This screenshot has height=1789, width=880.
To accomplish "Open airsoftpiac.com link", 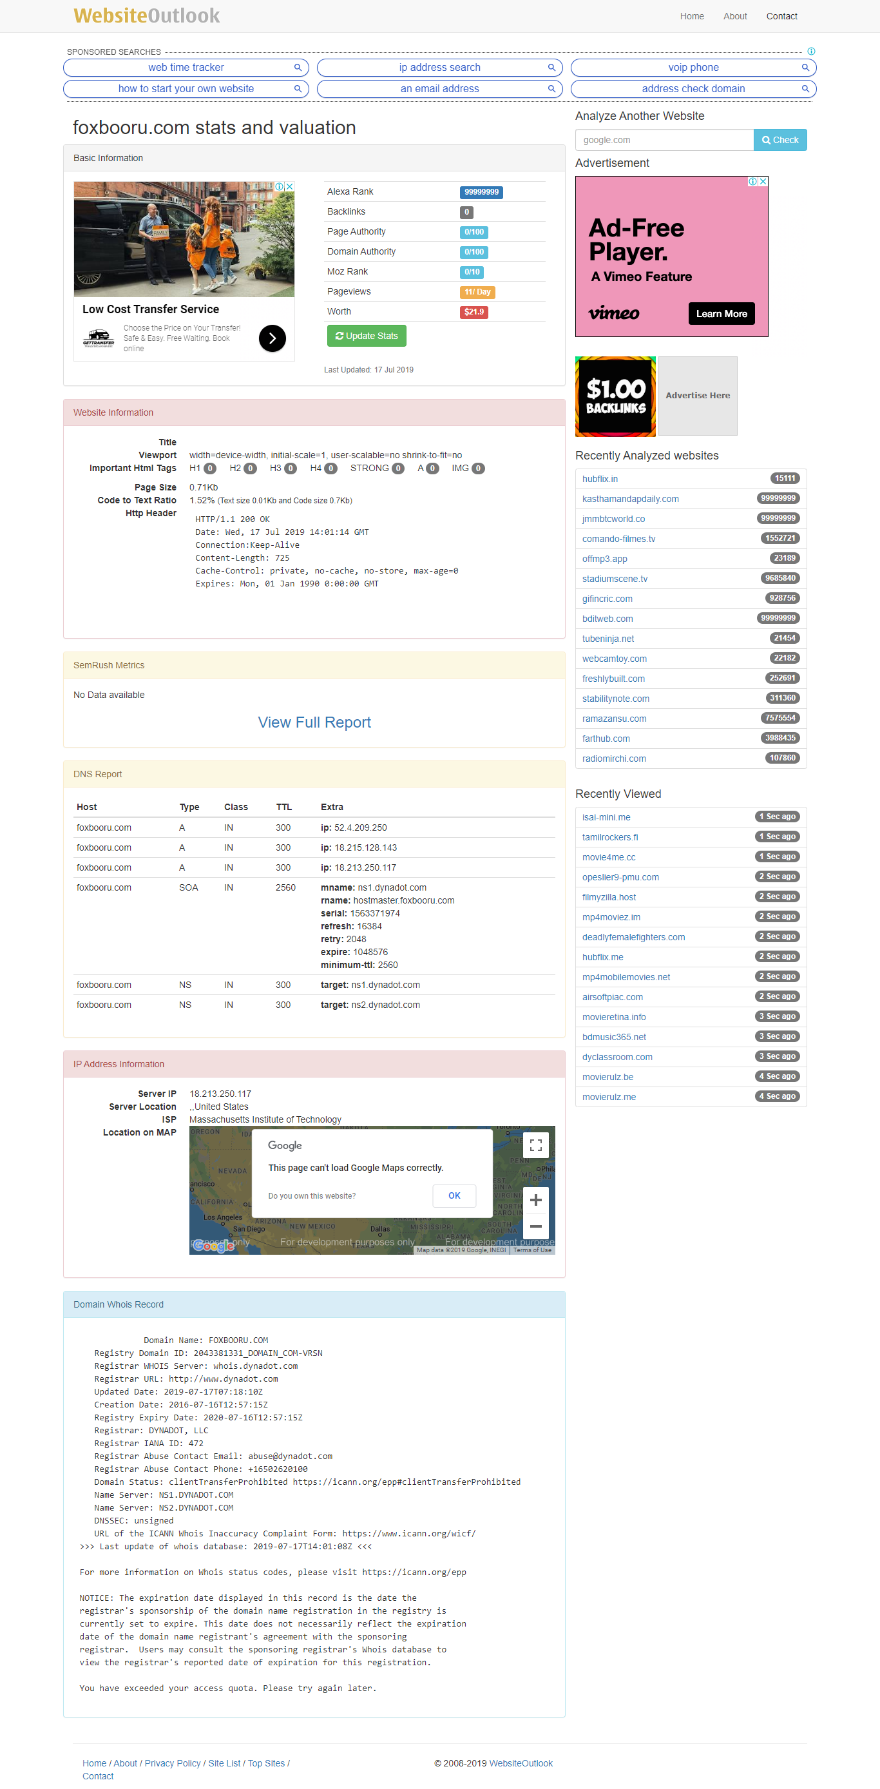I will (x=612, y=997).
